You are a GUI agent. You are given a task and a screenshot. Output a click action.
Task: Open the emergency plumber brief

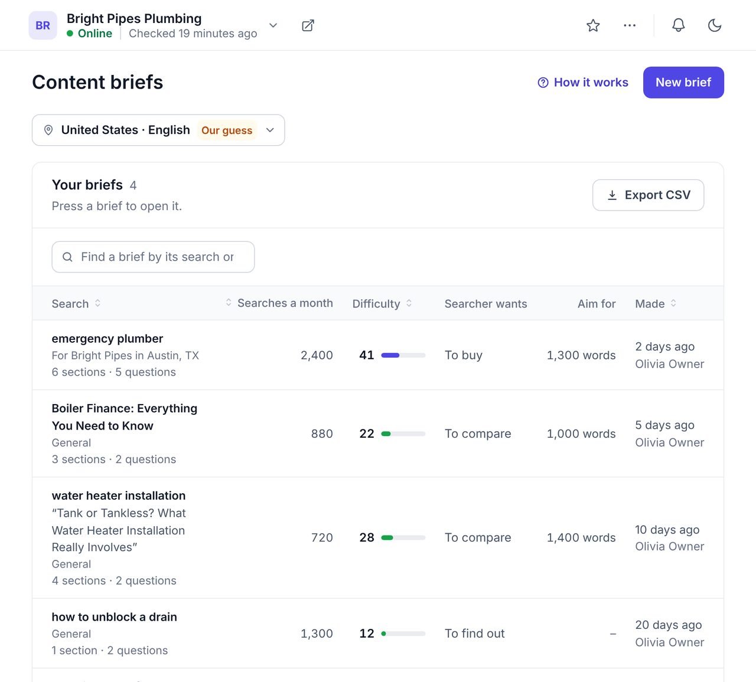pyautogui.click(x=107, y=339)
